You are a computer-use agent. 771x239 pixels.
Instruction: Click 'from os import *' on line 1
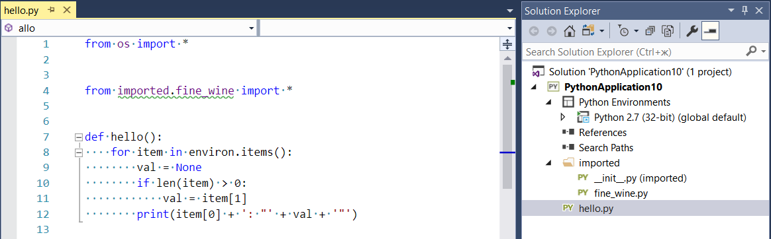coord(136,44)
